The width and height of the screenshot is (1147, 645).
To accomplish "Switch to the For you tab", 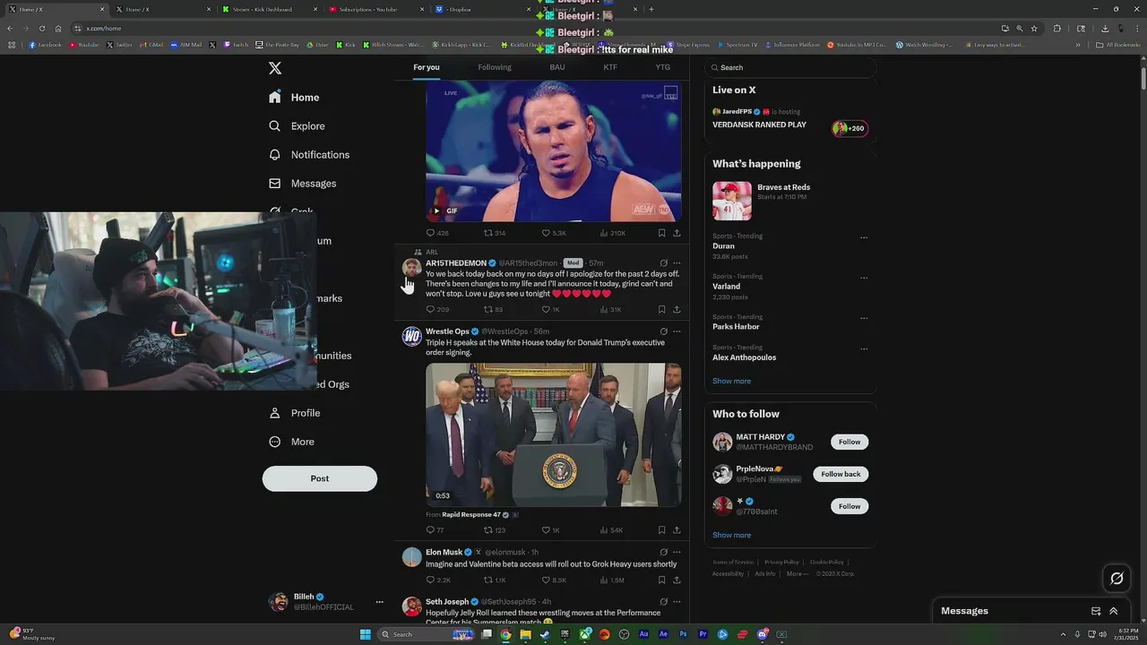I will (427, 67).
